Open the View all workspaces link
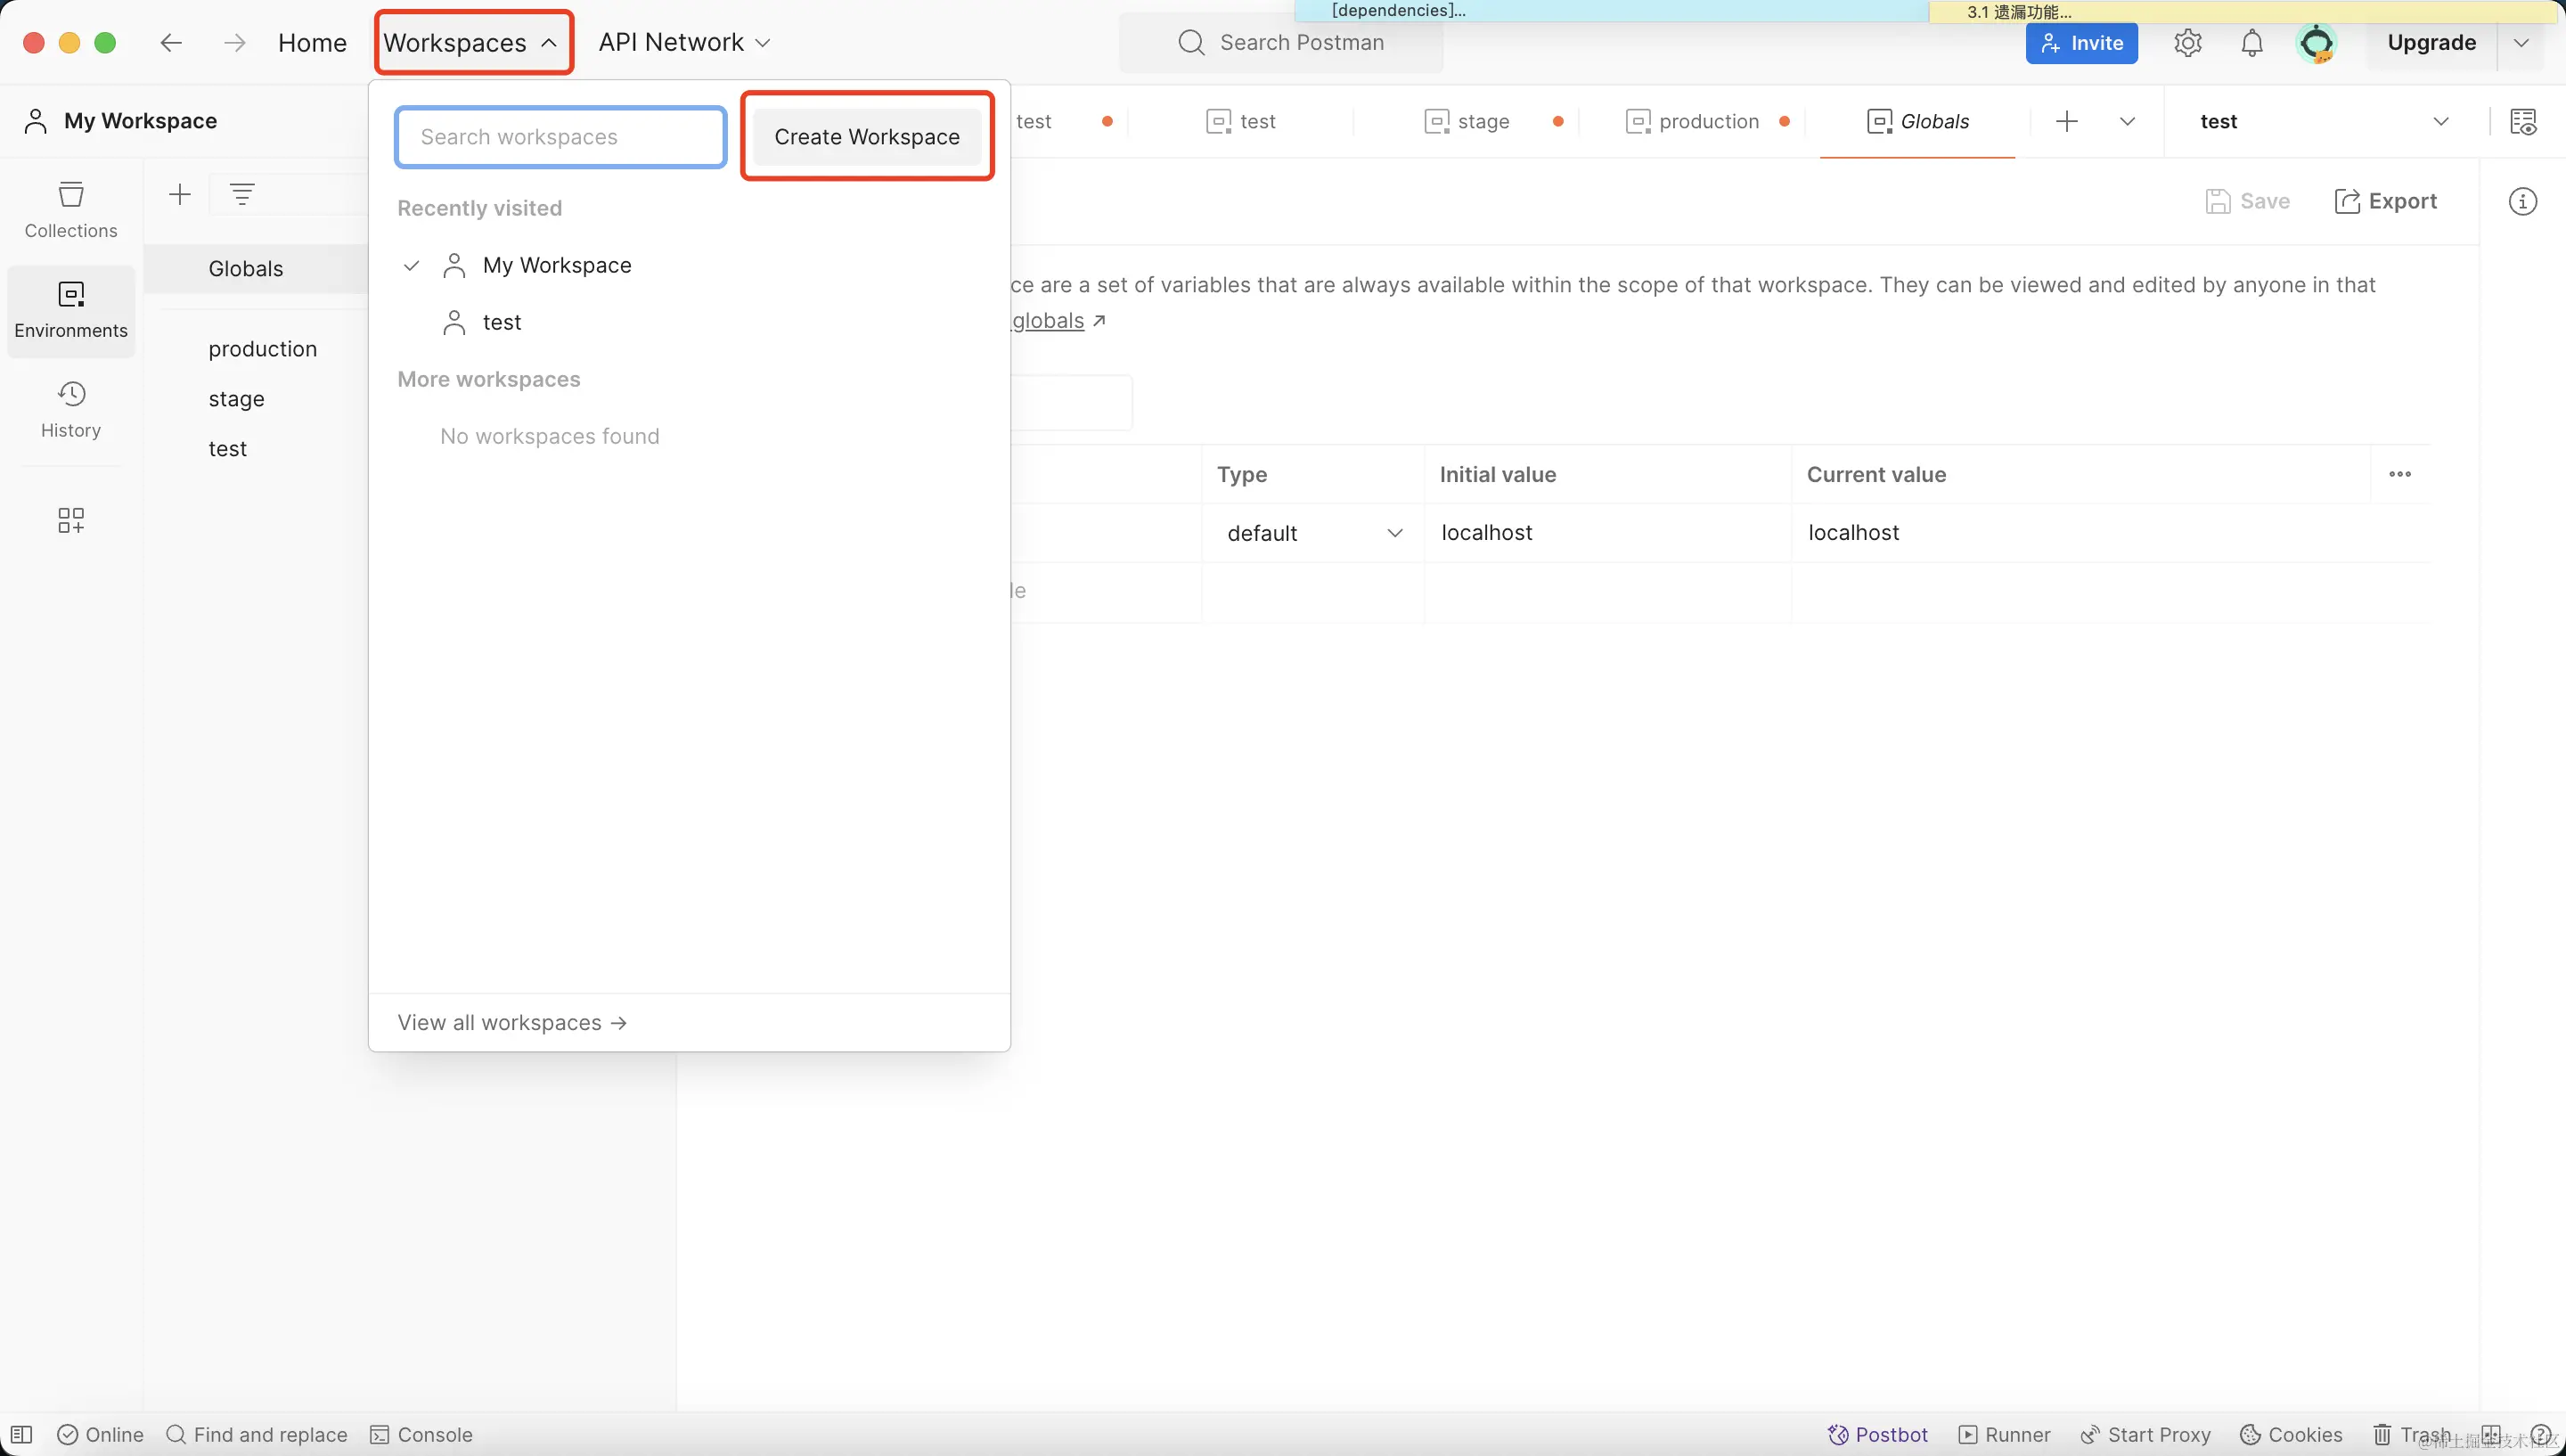 511,1022
